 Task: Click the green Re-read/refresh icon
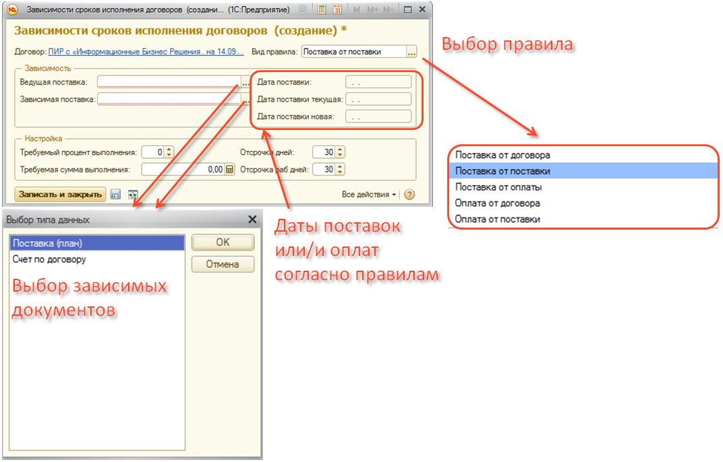coord(133,195)
